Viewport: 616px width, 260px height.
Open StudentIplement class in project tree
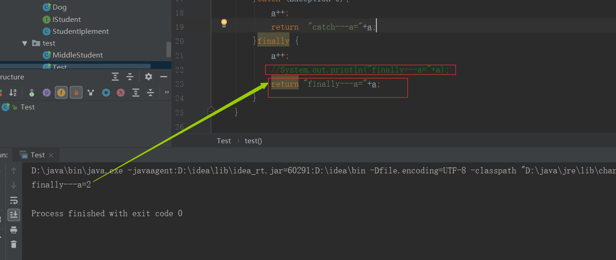[x=81, y=31]
